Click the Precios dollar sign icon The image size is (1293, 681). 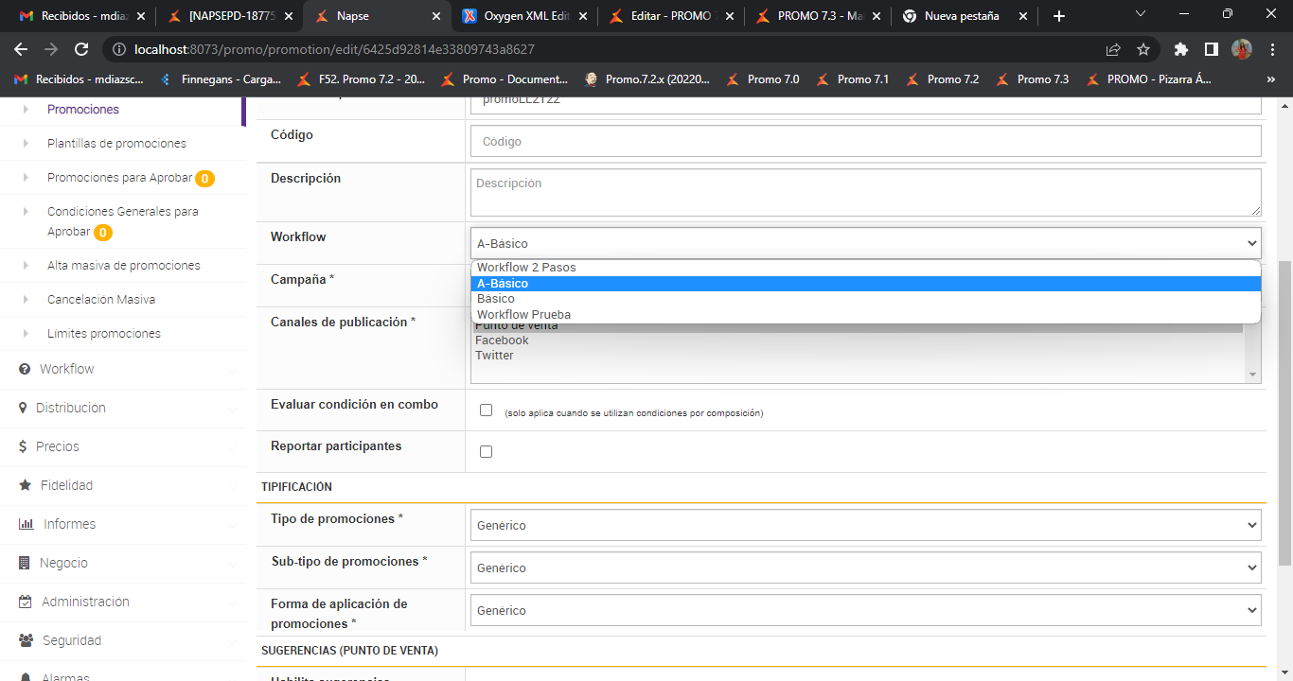point(23,446)
